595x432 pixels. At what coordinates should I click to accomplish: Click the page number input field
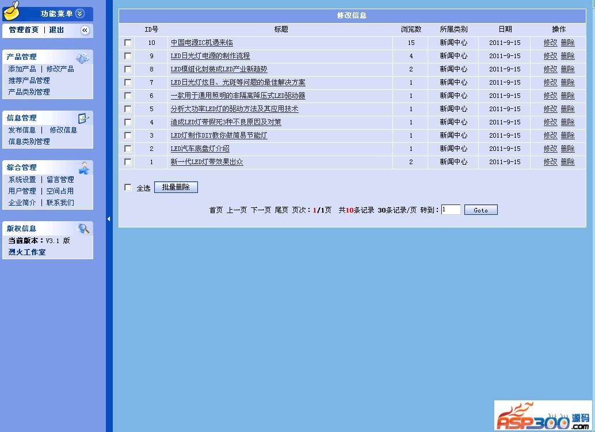click(451, 210)
